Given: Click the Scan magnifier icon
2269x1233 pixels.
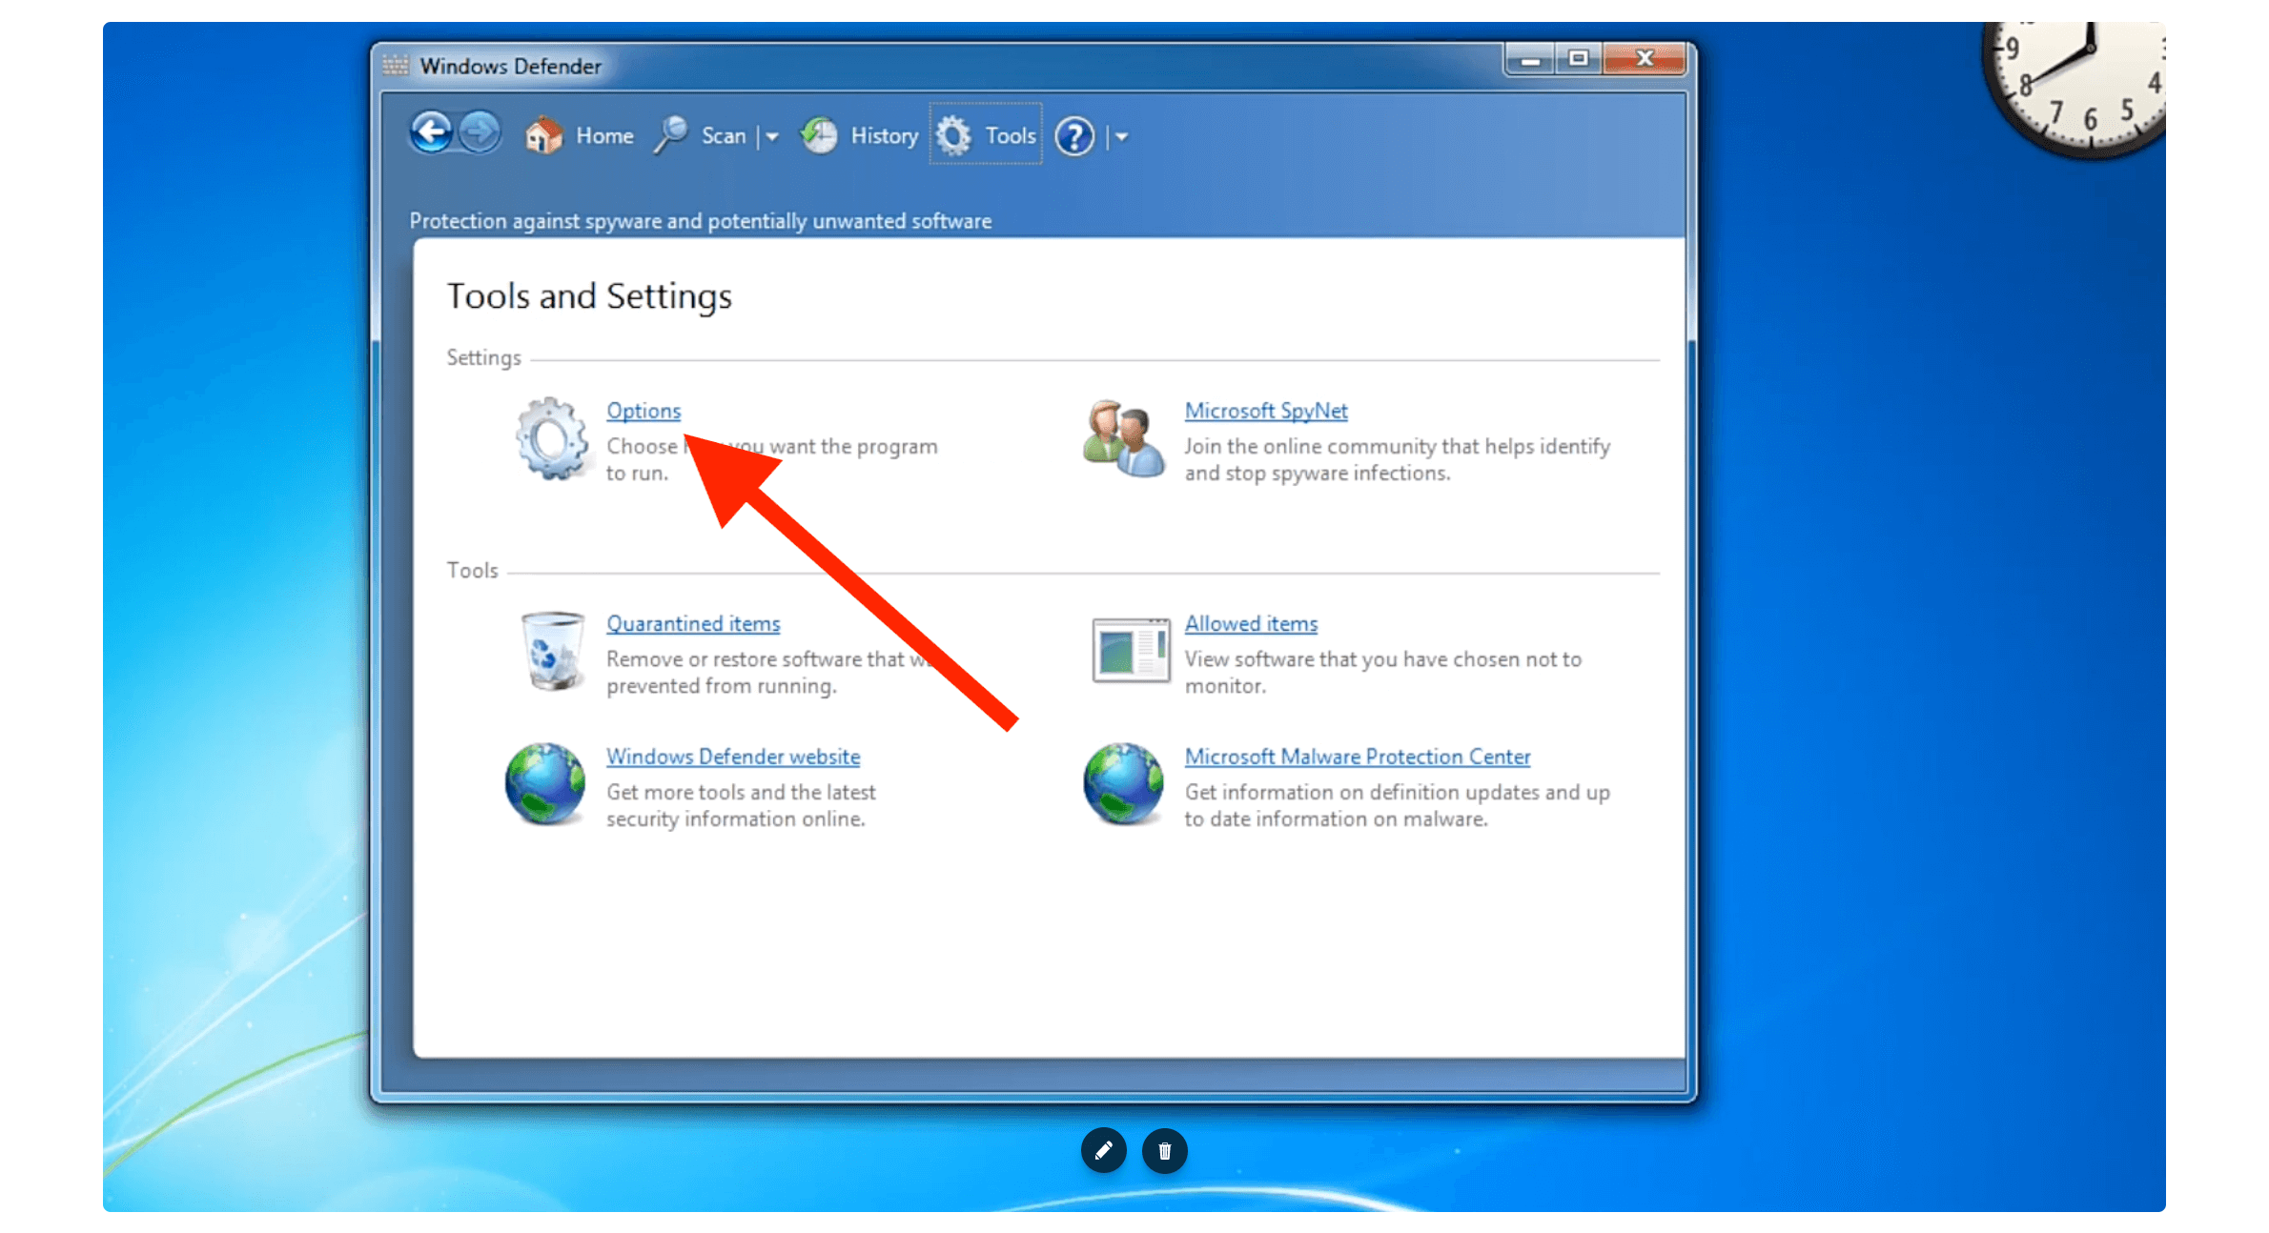Looking at the screenshot, I should pyautogui.click(x=671, y=135).
